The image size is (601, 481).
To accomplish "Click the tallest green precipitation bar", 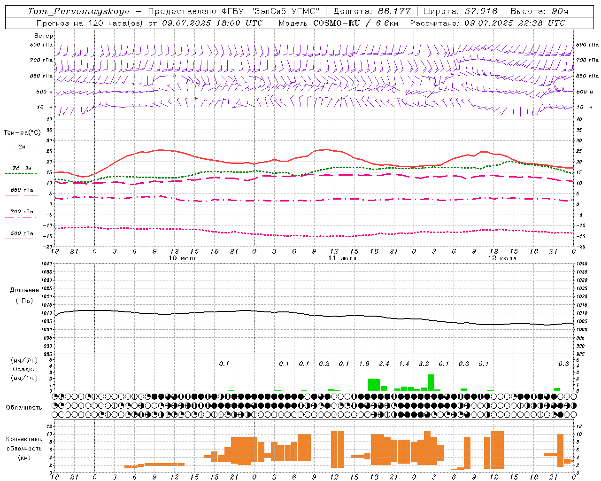I will 431,382.
